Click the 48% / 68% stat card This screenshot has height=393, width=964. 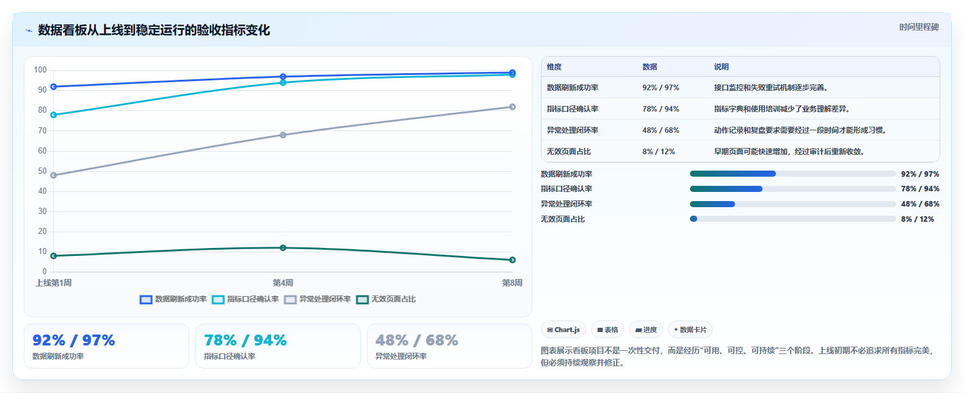point(449,346)
